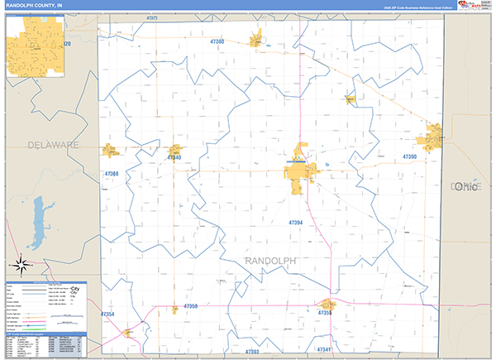The width and height of the screenshot is (496, 360).
Task: Select the ZIP code 47394 label
Action: (295, 223)
